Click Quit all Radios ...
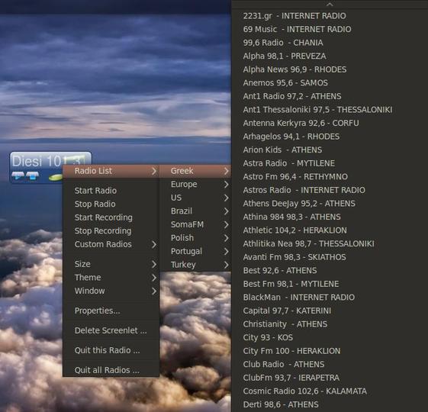428x412 pixels. [111, 370]
